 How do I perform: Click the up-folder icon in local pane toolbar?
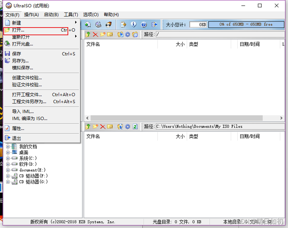88,127
